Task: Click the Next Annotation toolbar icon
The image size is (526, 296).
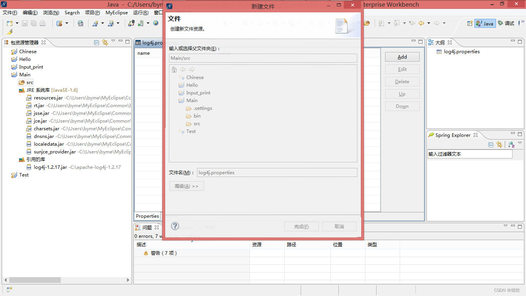Action: (x=381, y=24)
